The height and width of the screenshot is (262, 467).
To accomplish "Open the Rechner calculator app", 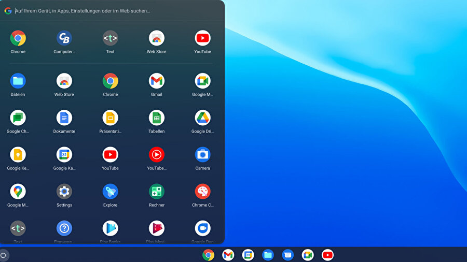I will pos(156,191).
